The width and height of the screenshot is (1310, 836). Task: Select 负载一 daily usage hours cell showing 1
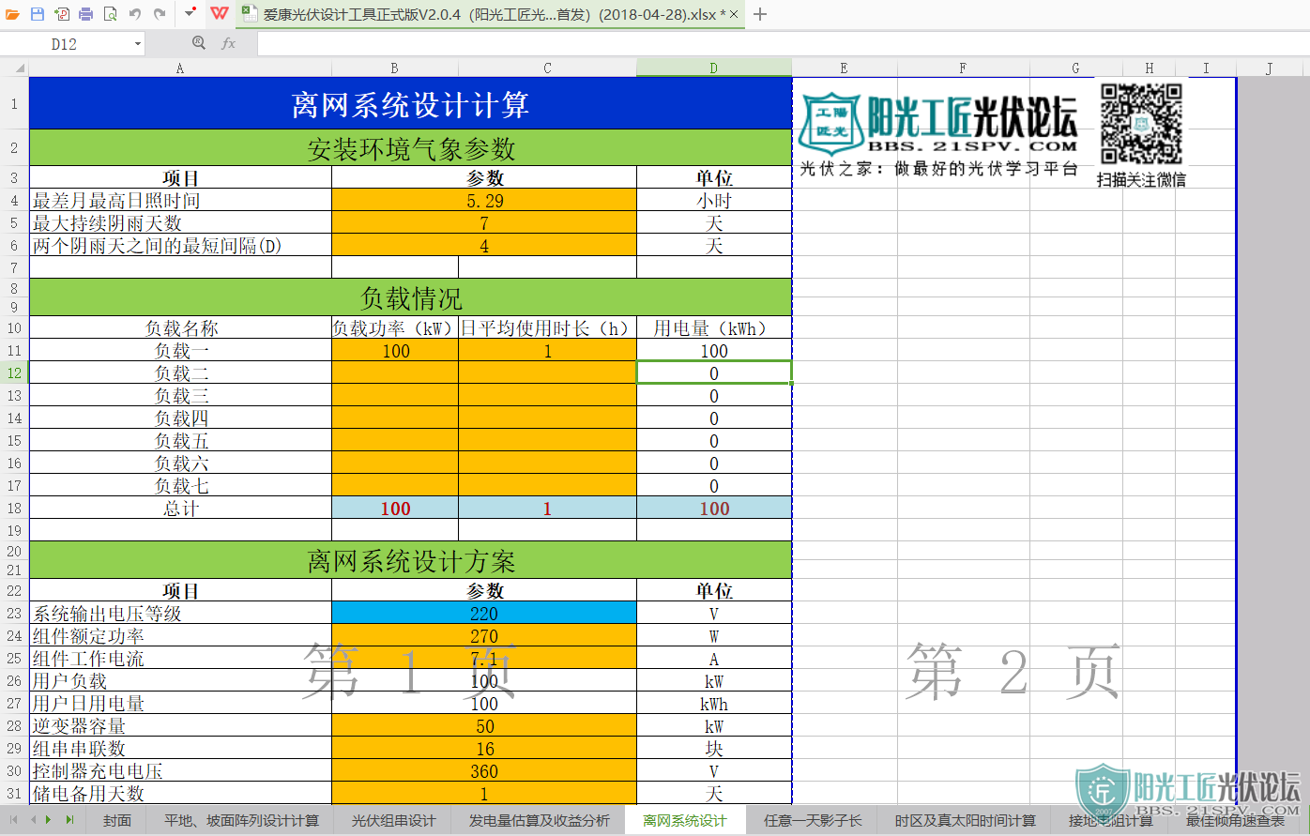coord(547,350)
